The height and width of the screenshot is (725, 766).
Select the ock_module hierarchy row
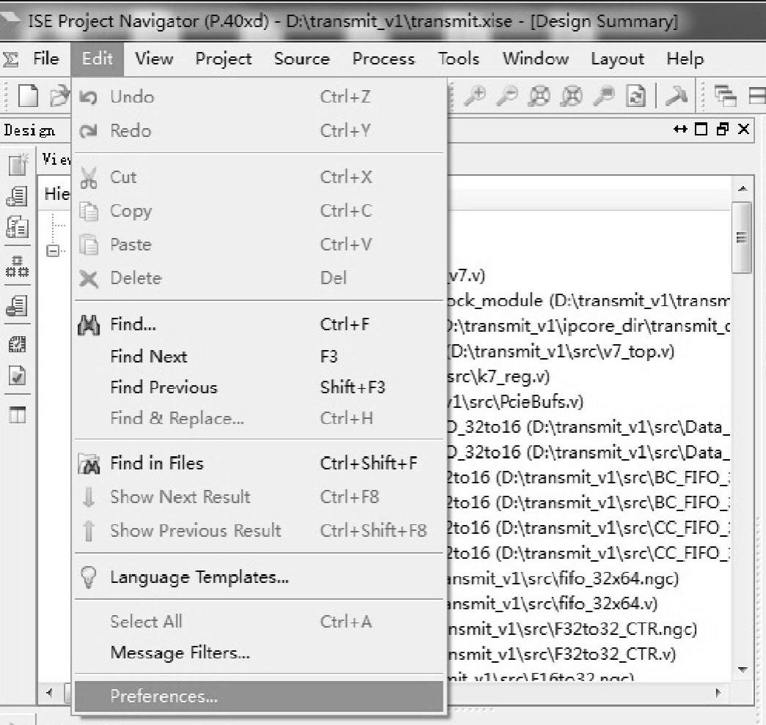pyautogui.click(x=589, y=301)
